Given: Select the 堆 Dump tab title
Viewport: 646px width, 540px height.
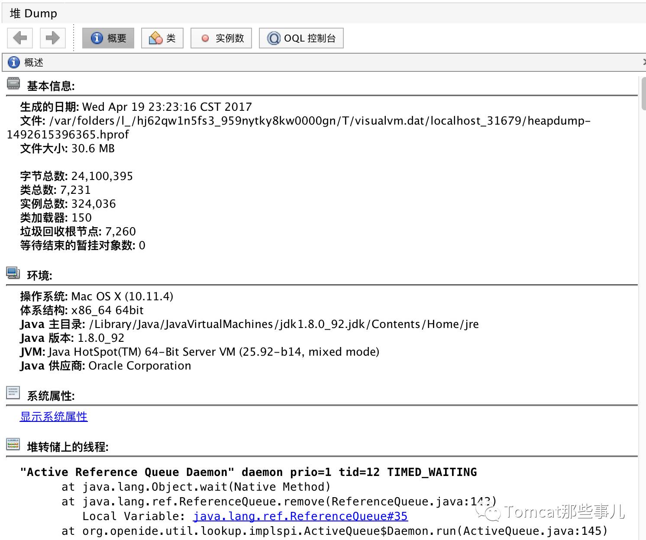Looking at the screenshot, I should [33, 13].
